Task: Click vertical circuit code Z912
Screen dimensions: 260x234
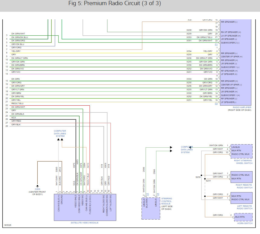Action: click(60, 169)
